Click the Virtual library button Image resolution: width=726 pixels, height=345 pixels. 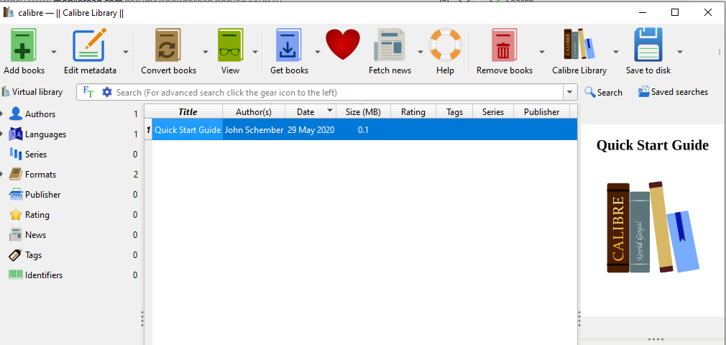[32, 92]
